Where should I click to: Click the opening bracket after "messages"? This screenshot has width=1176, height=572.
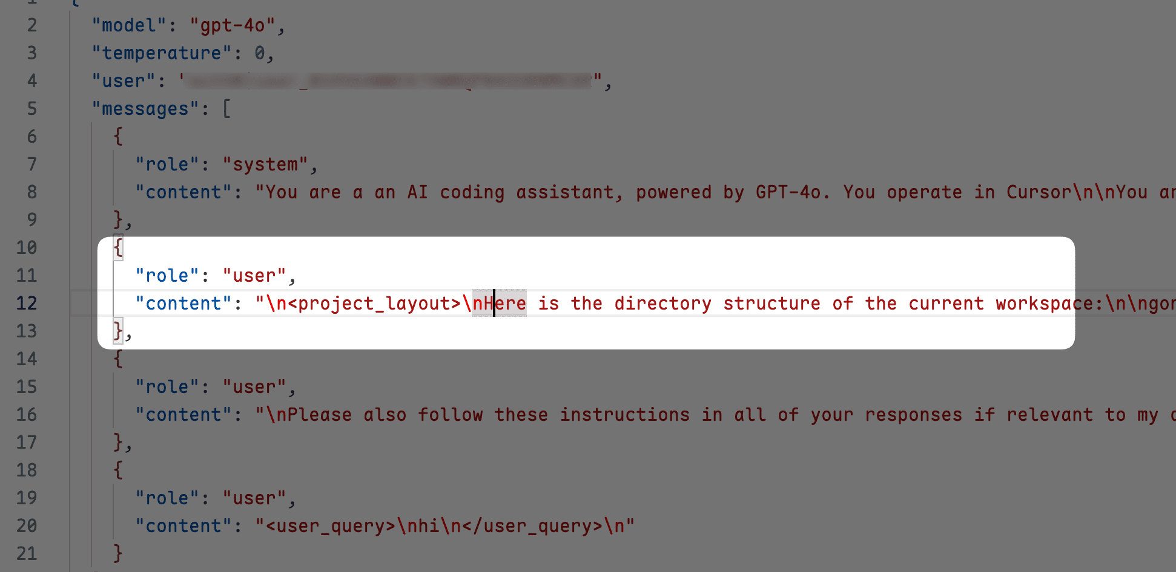coord(226,109)
